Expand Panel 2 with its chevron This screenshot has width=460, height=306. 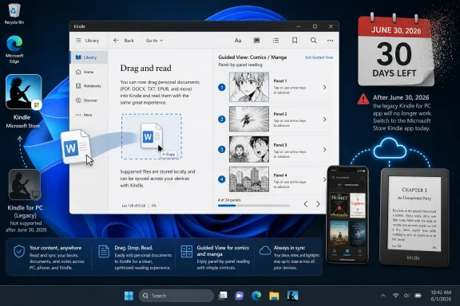[324, 120]
